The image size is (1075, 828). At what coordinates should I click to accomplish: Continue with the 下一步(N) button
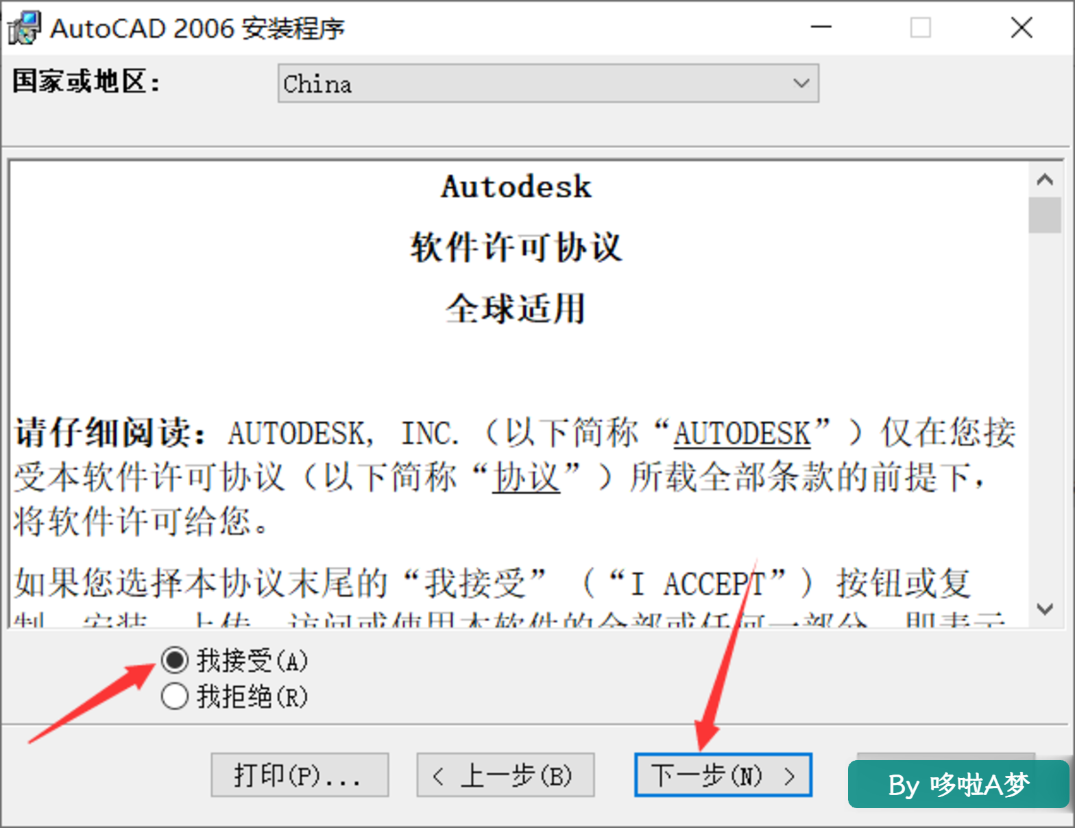pyautogui.click(x=723, y=775)
